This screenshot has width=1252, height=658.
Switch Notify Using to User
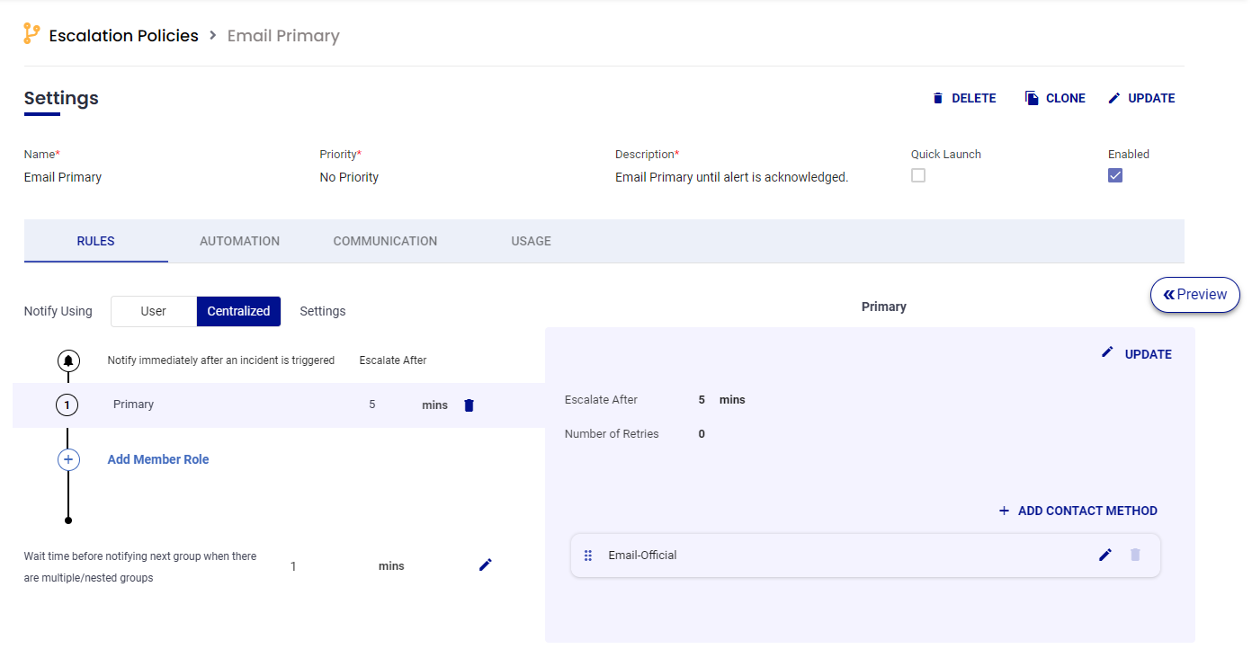click(x=154, y=311)
